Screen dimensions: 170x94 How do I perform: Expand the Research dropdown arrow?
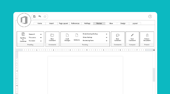[41, 34]
